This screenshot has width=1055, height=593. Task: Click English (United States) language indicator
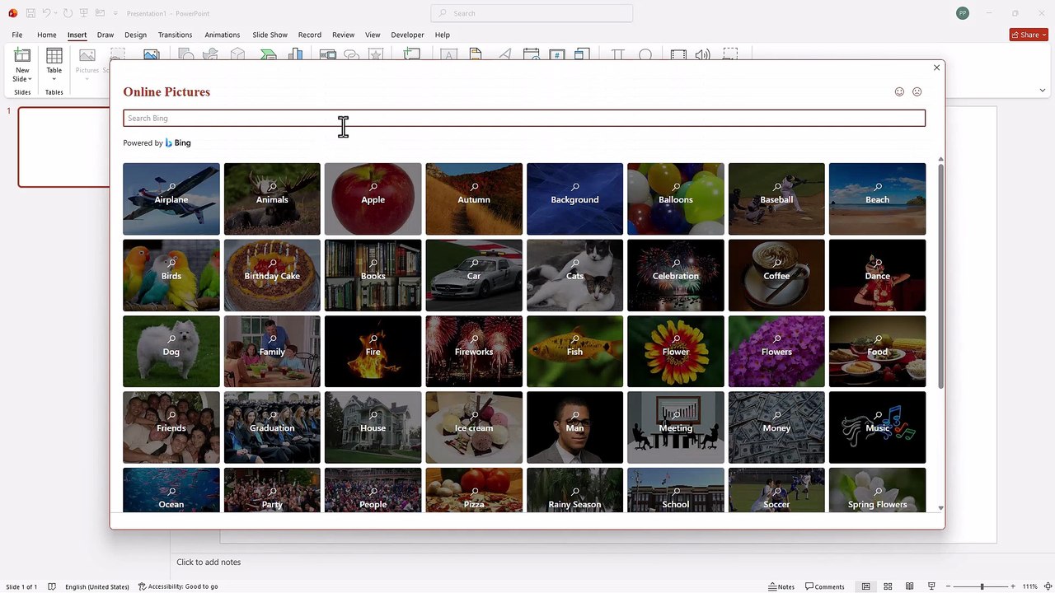[97, 586]
